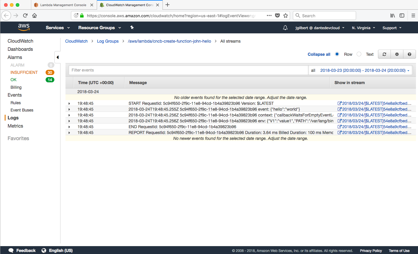The height and width of the screenshot is (254, 418).
Task: Expand the START RequestId log row
Action: [x=69, y=103]
